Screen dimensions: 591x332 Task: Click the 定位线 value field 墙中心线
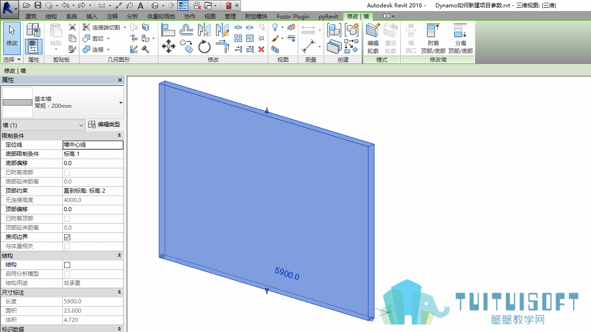[x=93, y=145]
